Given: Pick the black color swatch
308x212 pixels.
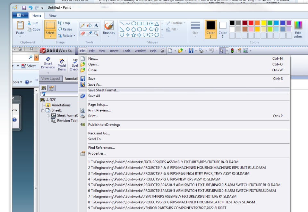Looking at the screenshot, I should tap(232, 23).
